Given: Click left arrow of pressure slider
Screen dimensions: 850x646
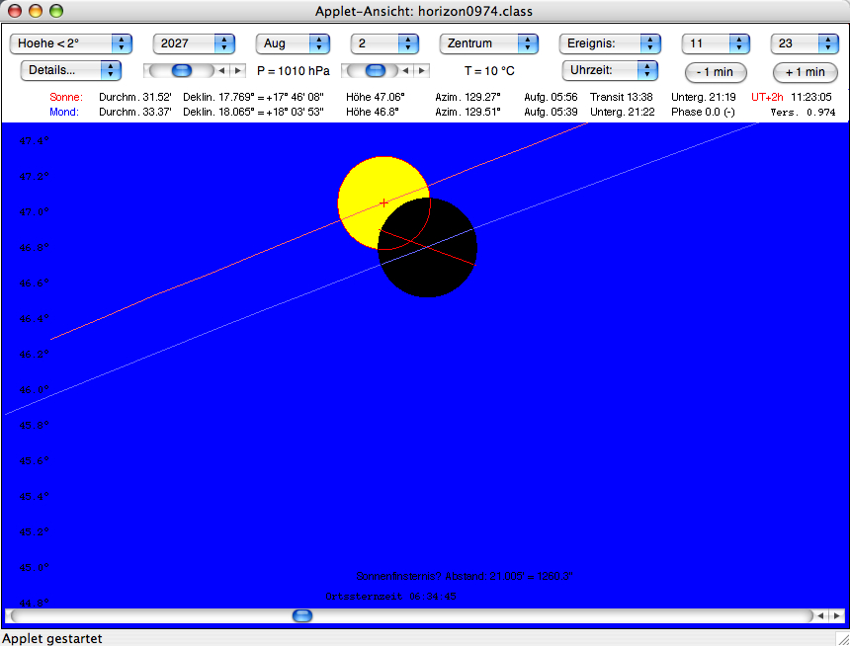Looking at the screenshot, I should (221, 70).
